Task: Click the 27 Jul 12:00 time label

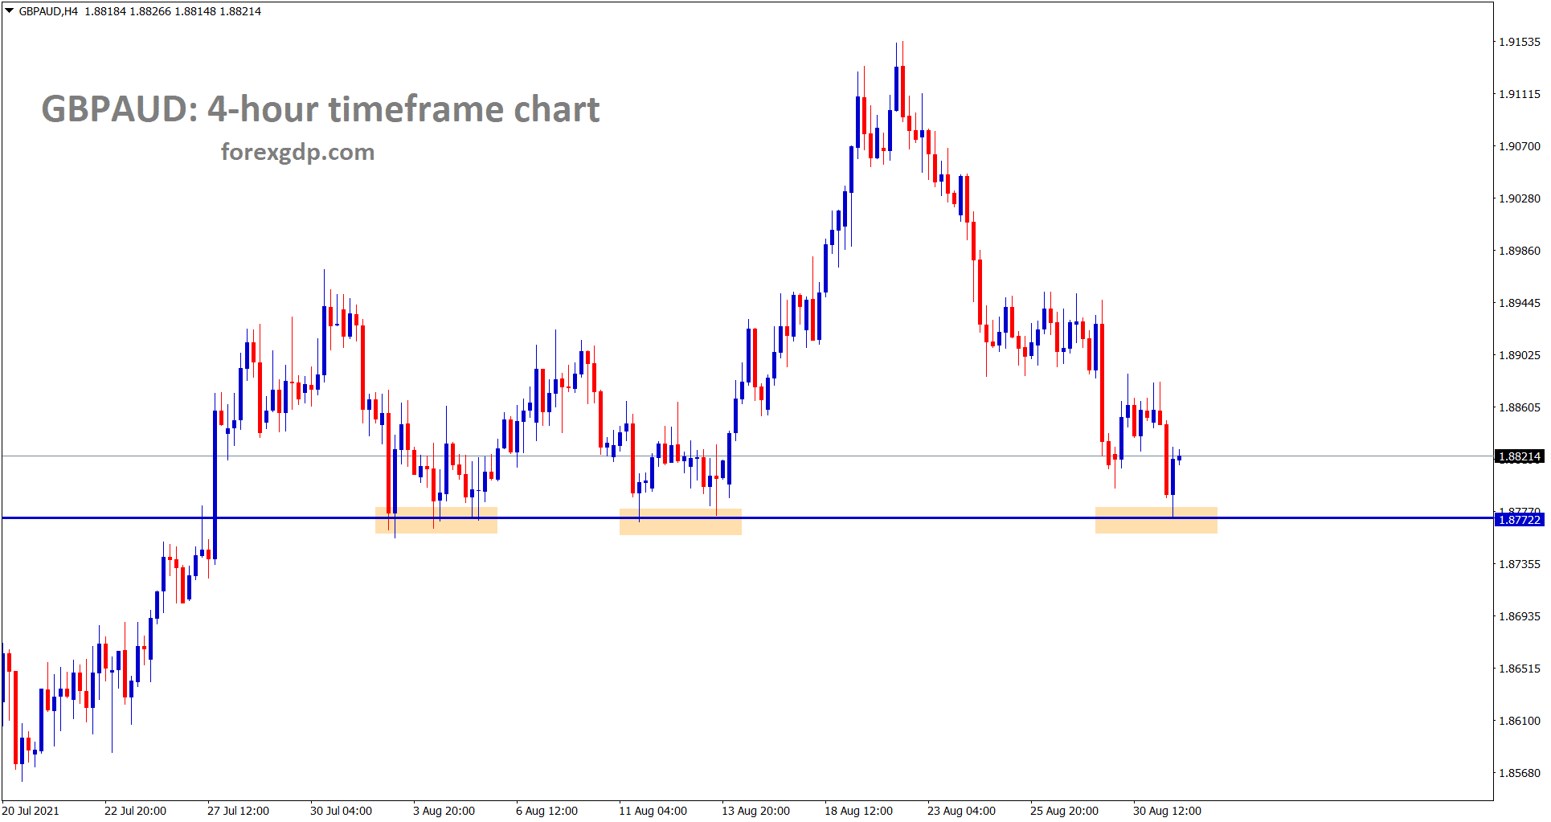Action: [x=238, y=811]
